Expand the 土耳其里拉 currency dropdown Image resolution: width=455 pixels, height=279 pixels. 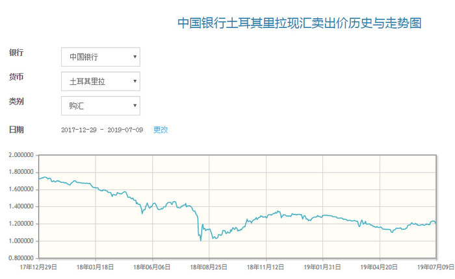[x=100, y=82]
